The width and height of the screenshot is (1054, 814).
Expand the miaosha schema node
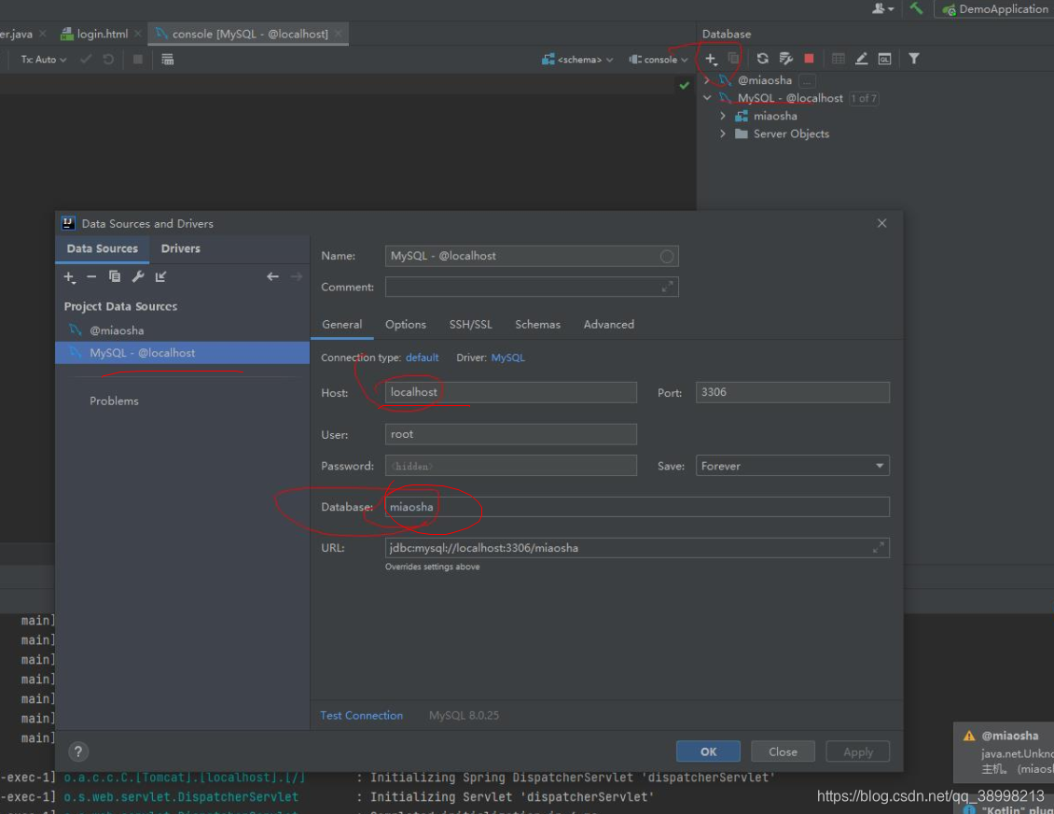723,116
